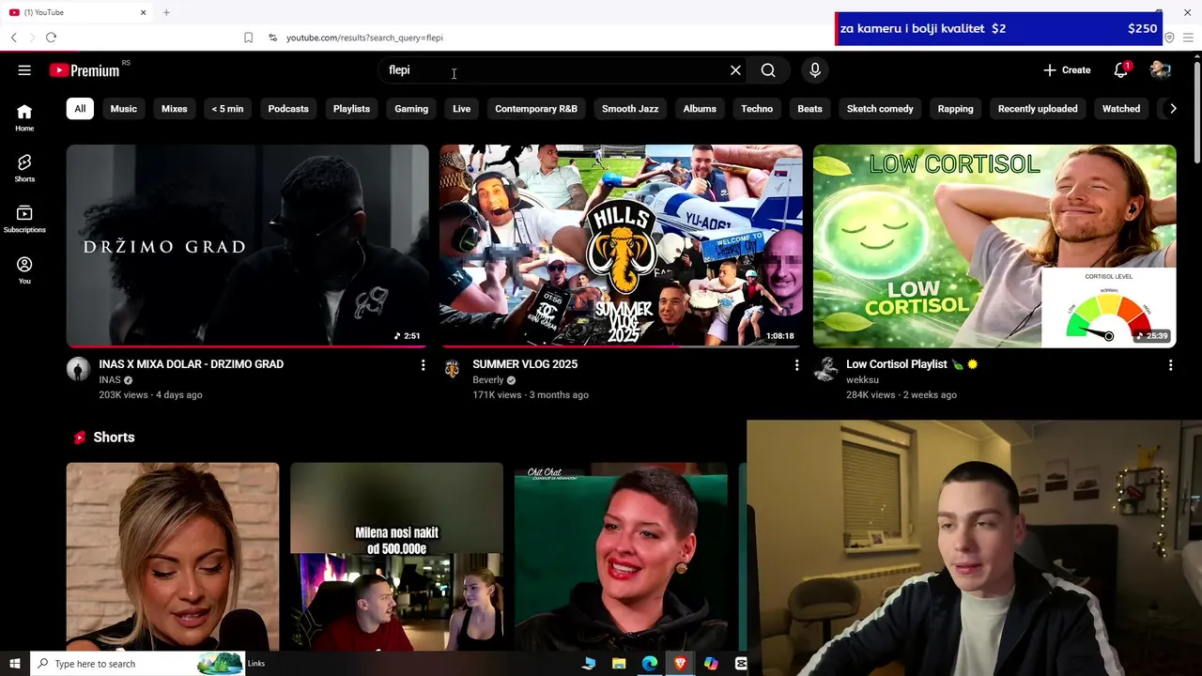Open a new browser tab
Viewport: 1202px width, 676px height.
coord(166,12)
